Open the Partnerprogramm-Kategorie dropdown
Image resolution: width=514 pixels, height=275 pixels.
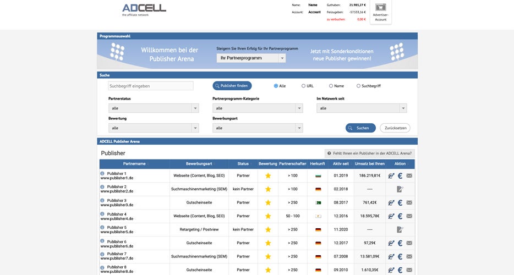point(258,108)
